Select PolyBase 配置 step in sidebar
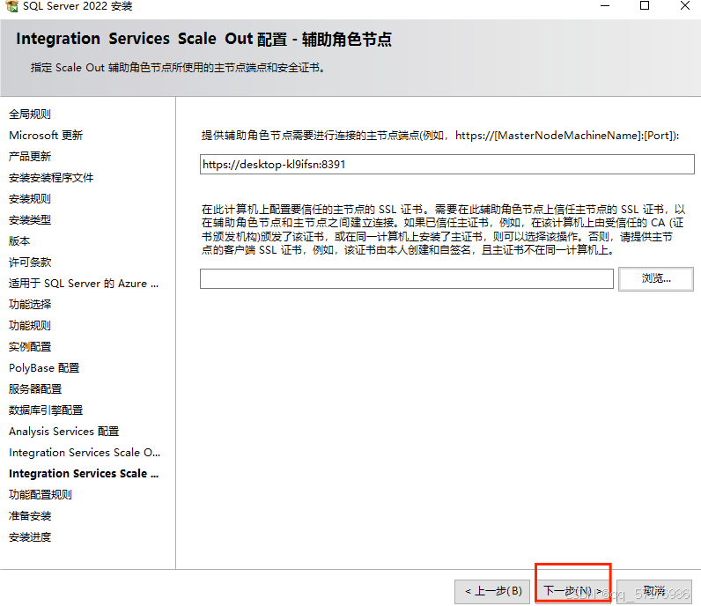This screenshot has height=606, width=701. pyautogui.click(x=44, y=367)
